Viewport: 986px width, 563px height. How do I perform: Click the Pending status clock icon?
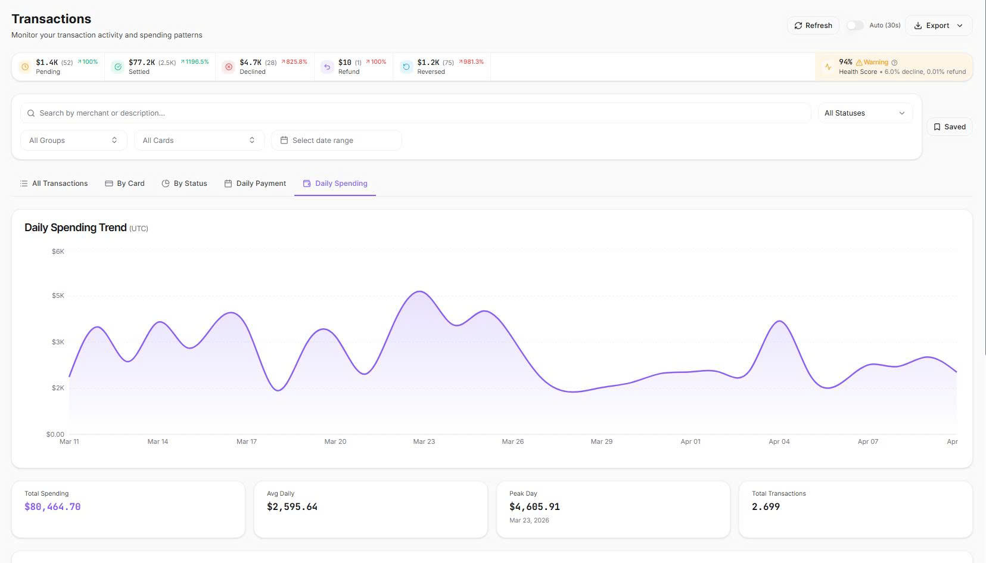(25, 67)
